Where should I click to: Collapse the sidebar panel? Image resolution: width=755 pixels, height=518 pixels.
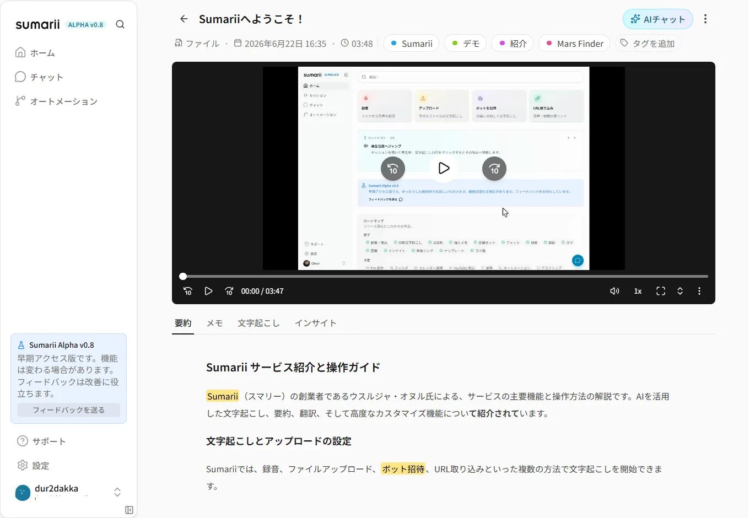[129, 510]
